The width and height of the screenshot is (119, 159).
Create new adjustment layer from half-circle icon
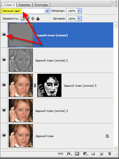coord(85,154)
